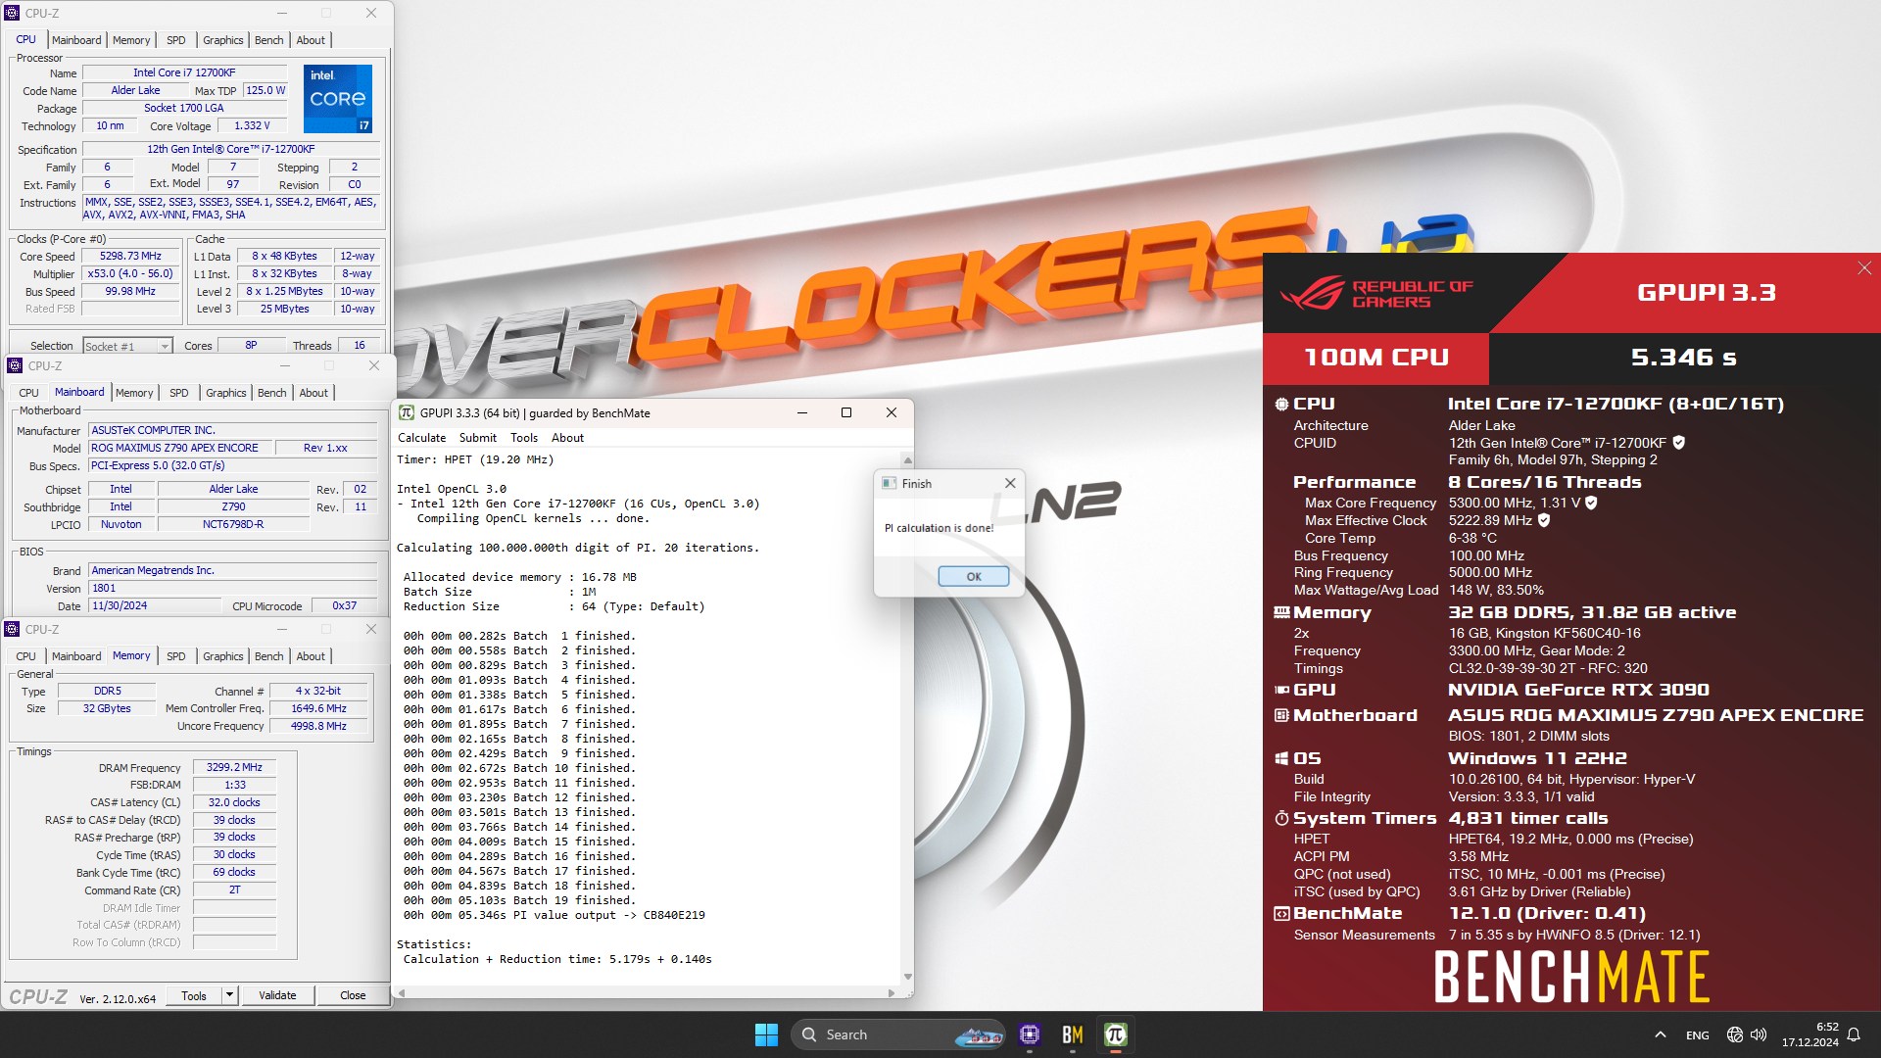Click OK in the Finish dialog
Screen dimensions: 1881x1058
[x=973, y=576]
